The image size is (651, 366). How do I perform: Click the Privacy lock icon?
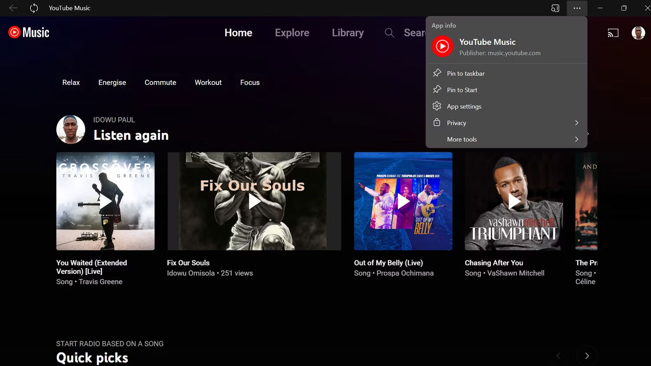437,123
